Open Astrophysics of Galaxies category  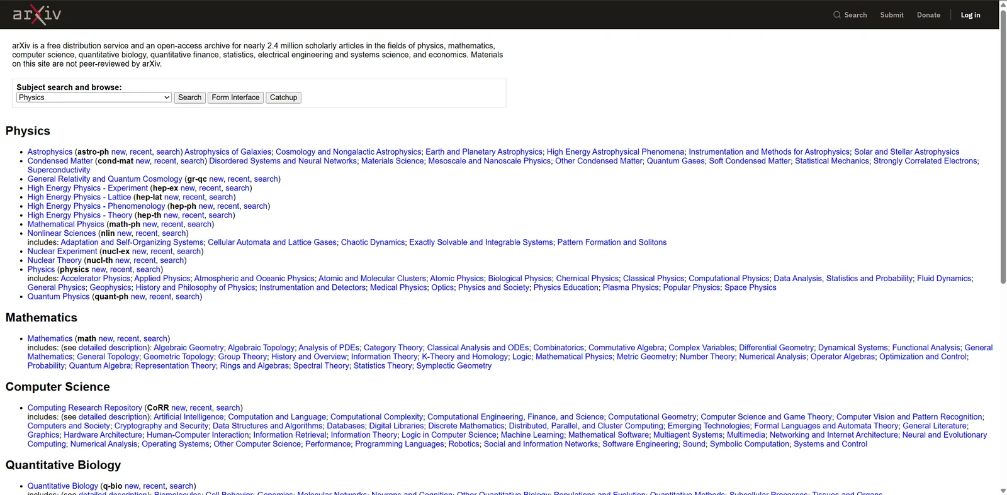click(228, 152)
